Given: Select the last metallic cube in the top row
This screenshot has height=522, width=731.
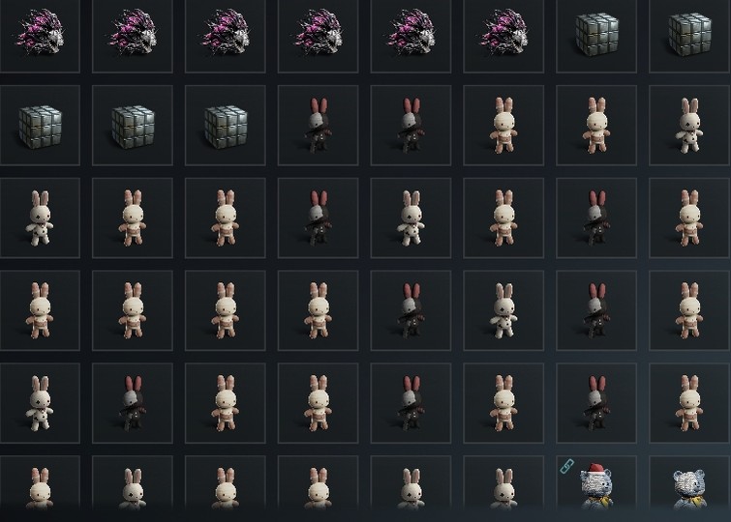Looking at the screenshot, I should [689, 33].
